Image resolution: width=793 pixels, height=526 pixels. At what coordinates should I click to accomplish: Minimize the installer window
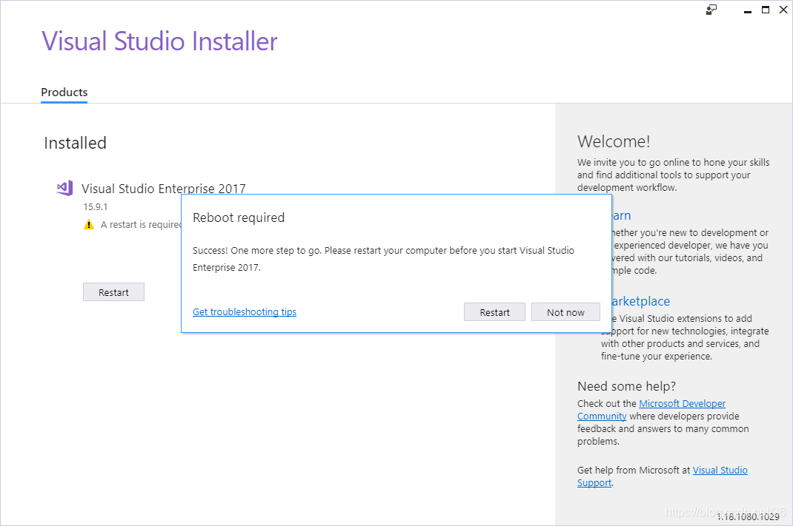coord(748,10)
